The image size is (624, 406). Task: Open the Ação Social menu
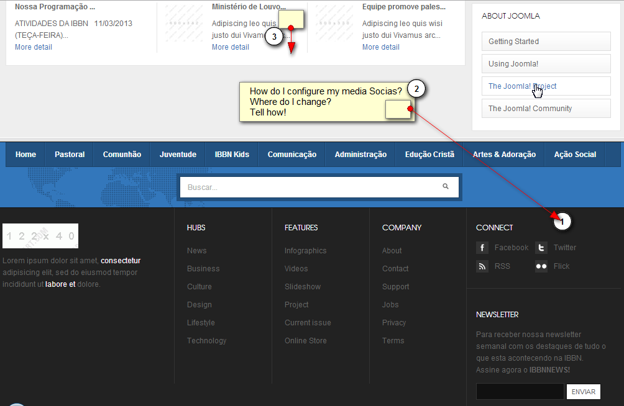pos(575,155)
